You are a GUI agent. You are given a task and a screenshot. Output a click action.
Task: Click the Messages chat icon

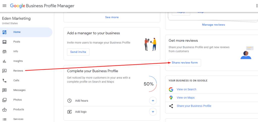[4, 90]
